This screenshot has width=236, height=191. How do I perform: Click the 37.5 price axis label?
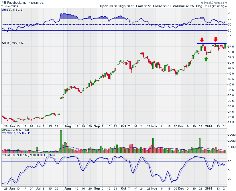(x=231, y=90)
